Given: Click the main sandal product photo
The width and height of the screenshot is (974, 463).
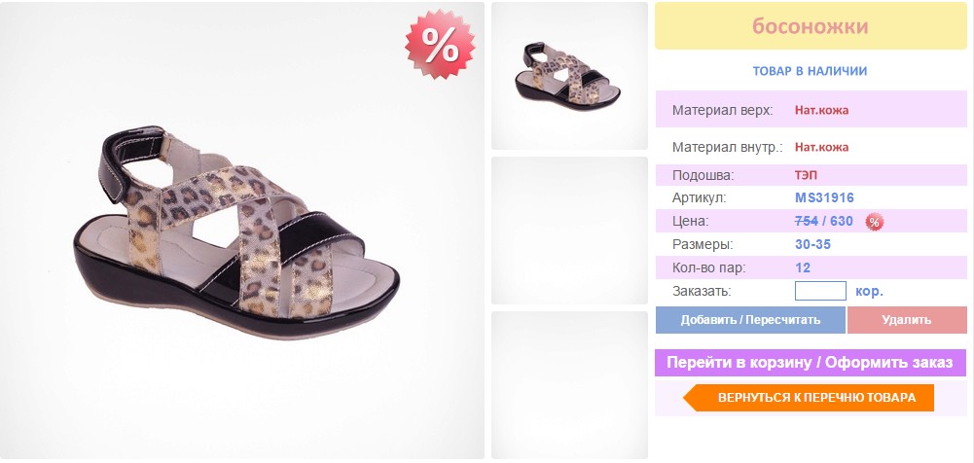Looking at the screenshot, I should 241,231.
